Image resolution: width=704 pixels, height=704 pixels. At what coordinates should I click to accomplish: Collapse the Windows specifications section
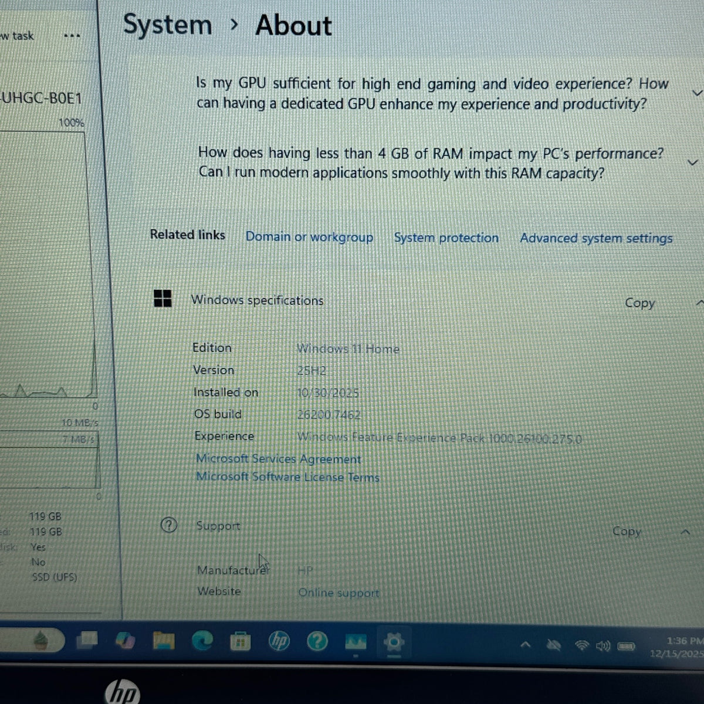click(x=699, y=303)
